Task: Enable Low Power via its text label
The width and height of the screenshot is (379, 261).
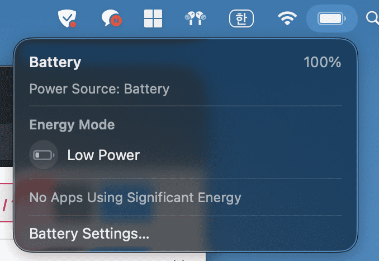Action: click(103, 155)
